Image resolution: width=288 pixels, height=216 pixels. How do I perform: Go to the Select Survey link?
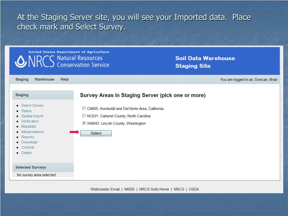[x=32, y=105]
